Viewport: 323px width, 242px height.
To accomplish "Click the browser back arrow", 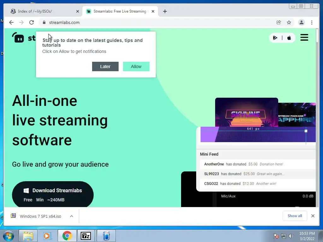I will pos(11,22).
